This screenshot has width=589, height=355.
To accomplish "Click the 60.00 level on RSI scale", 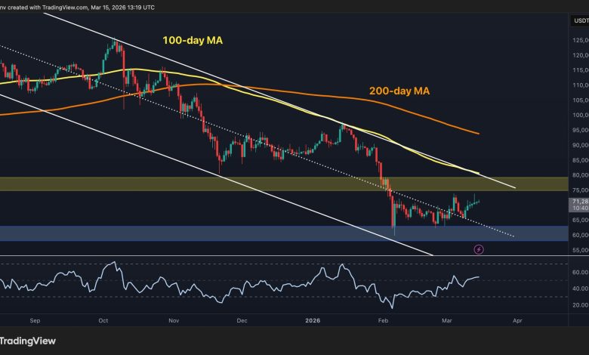I will 578,271.
